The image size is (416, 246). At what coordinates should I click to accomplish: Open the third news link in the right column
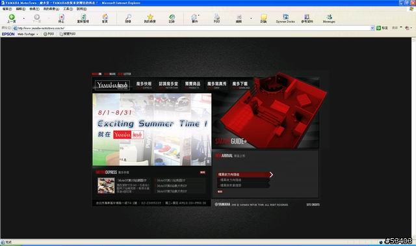tap(172, 191)
